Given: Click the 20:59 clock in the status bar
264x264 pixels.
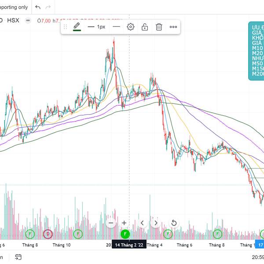Looking at the screenshot, I should coord(258,257).
